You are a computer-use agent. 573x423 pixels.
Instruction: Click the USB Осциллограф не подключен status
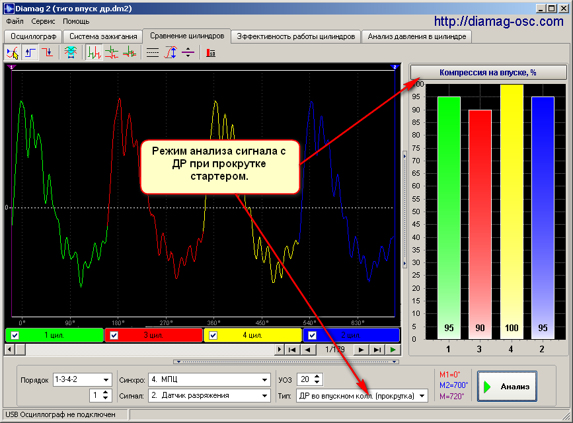pos(61,414)
